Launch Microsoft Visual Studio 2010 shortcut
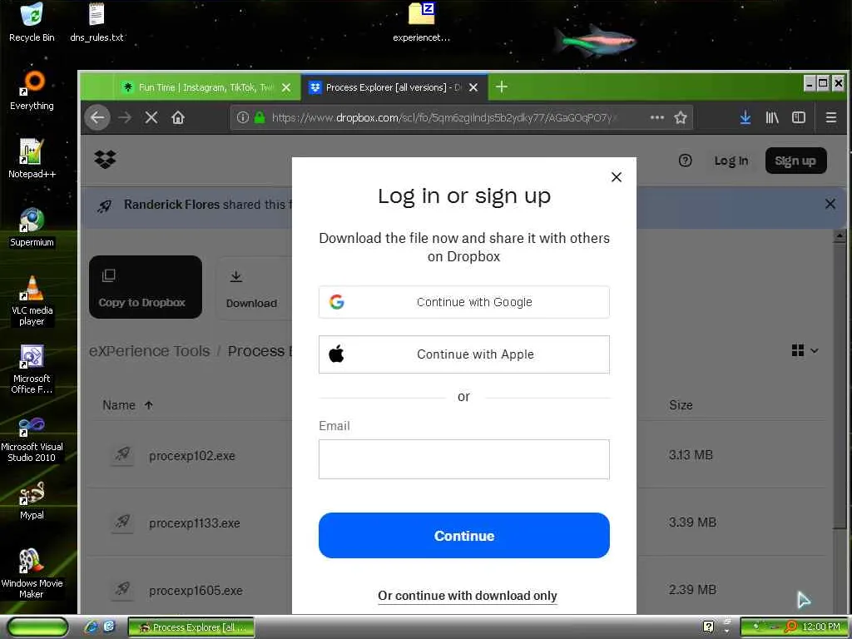Screen dimensions: 852x639 (x=32, y=438)
